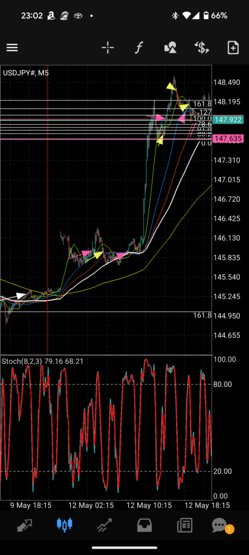Open the indicators list (f icon)
The image size is (249, 555).
tap(139, 48)
